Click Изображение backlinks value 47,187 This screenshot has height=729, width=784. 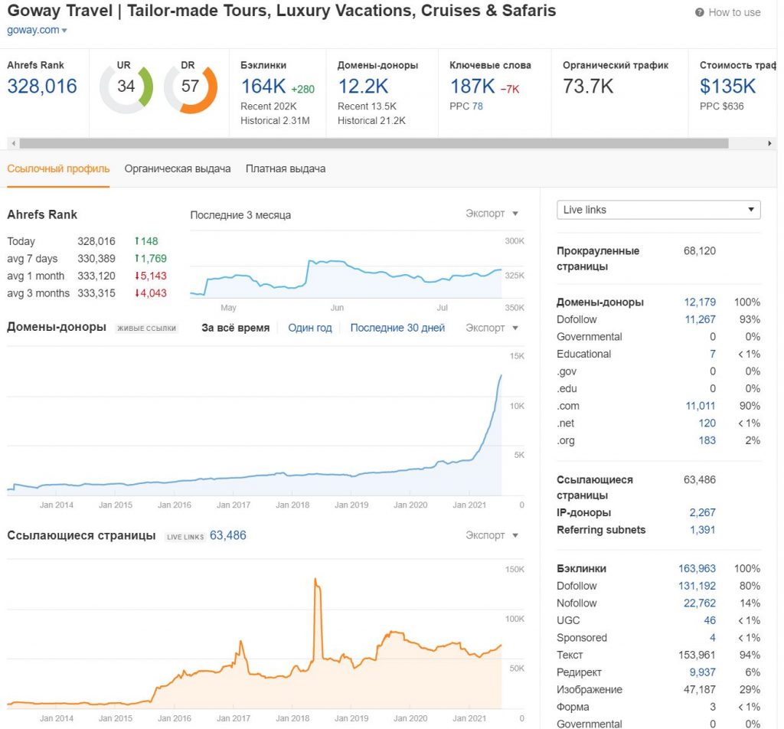(700, 690)
